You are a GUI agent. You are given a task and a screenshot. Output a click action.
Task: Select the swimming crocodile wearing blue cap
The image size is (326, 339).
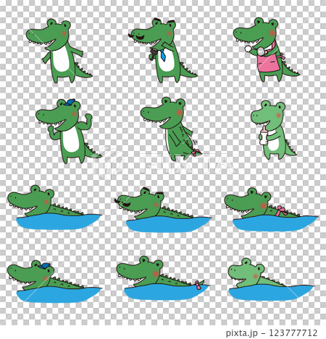click(54, 281)
